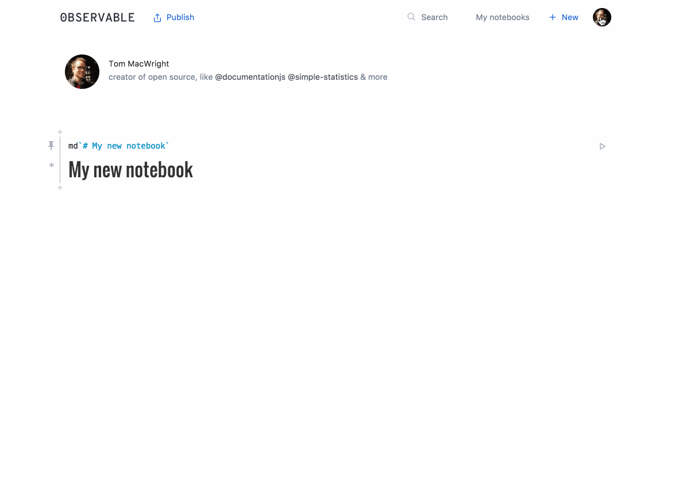Image resolution: width=694 pixels, height=478 pixels.
Task: Click the Publish share icon
Action: pyautogui.click(x=157, y=18)
